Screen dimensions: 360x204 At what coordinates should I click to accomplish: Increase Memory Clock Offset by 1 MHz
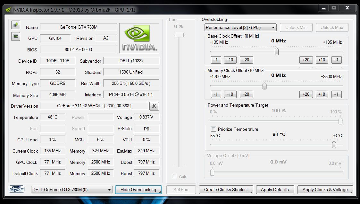coord(337,94)
